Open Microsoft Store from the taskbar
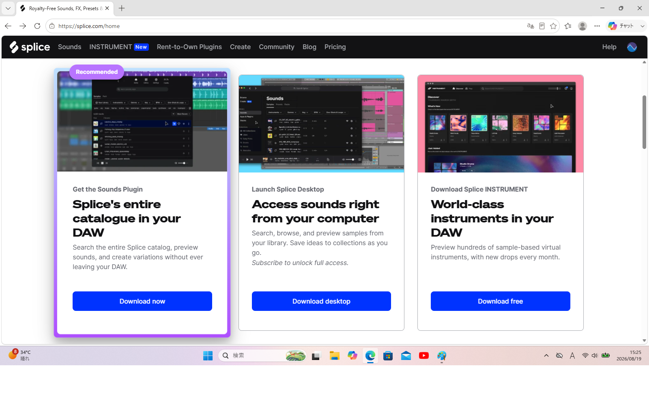Image resolution: width=649 pixels, height=416 pixels. tap(388, 356)
